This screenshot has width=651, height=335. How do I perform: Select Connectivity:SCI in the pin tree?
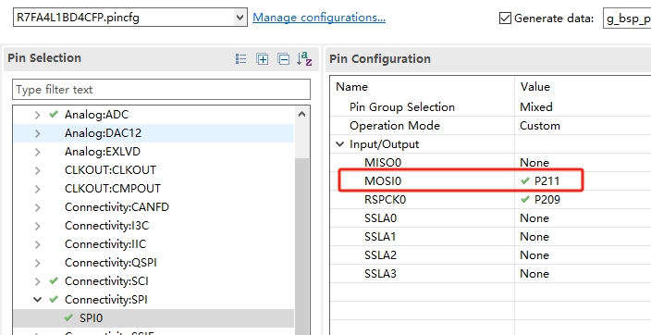[106, 281]
